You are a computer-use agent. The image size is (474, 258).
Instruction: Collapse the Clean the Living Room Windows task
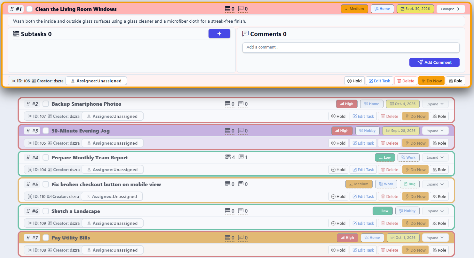coord(451,9)
